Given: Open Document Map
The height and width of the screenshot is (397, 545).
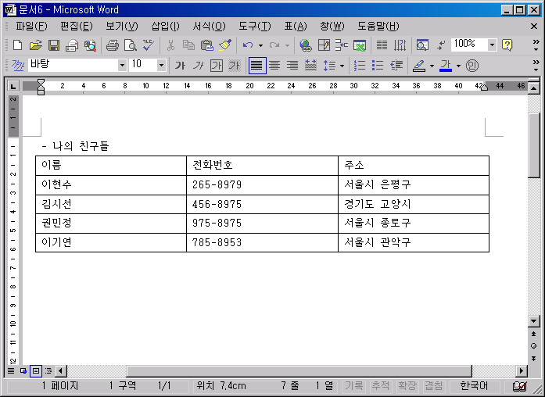Looking at the screenshot, I should coord(422,45).
